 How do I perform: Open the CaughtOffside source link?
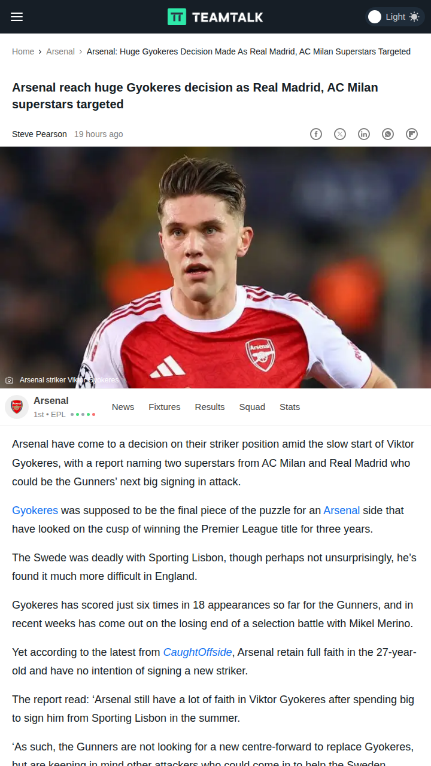pyautogui.click(x=198, y=652)
